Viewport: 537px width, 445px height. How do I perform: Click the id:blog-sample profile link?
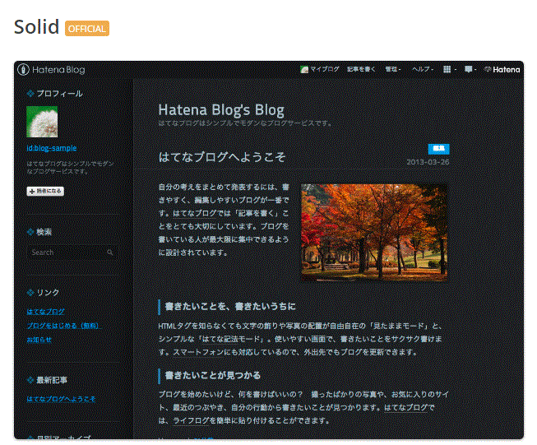point(52,148)
